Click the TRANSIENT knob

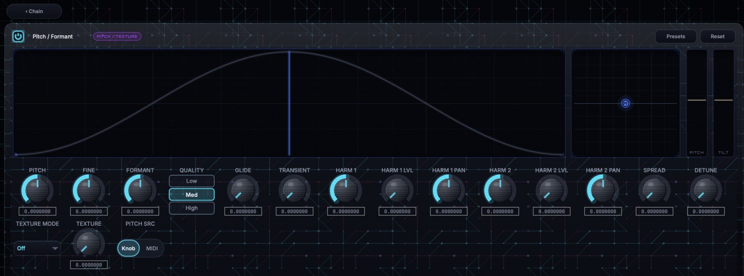(x=294, y=190)
